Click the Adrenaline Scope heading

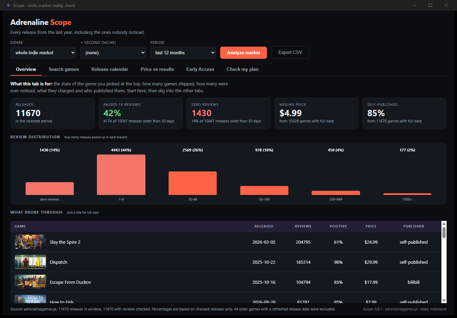pyautogui.click(x=41, y=22)
